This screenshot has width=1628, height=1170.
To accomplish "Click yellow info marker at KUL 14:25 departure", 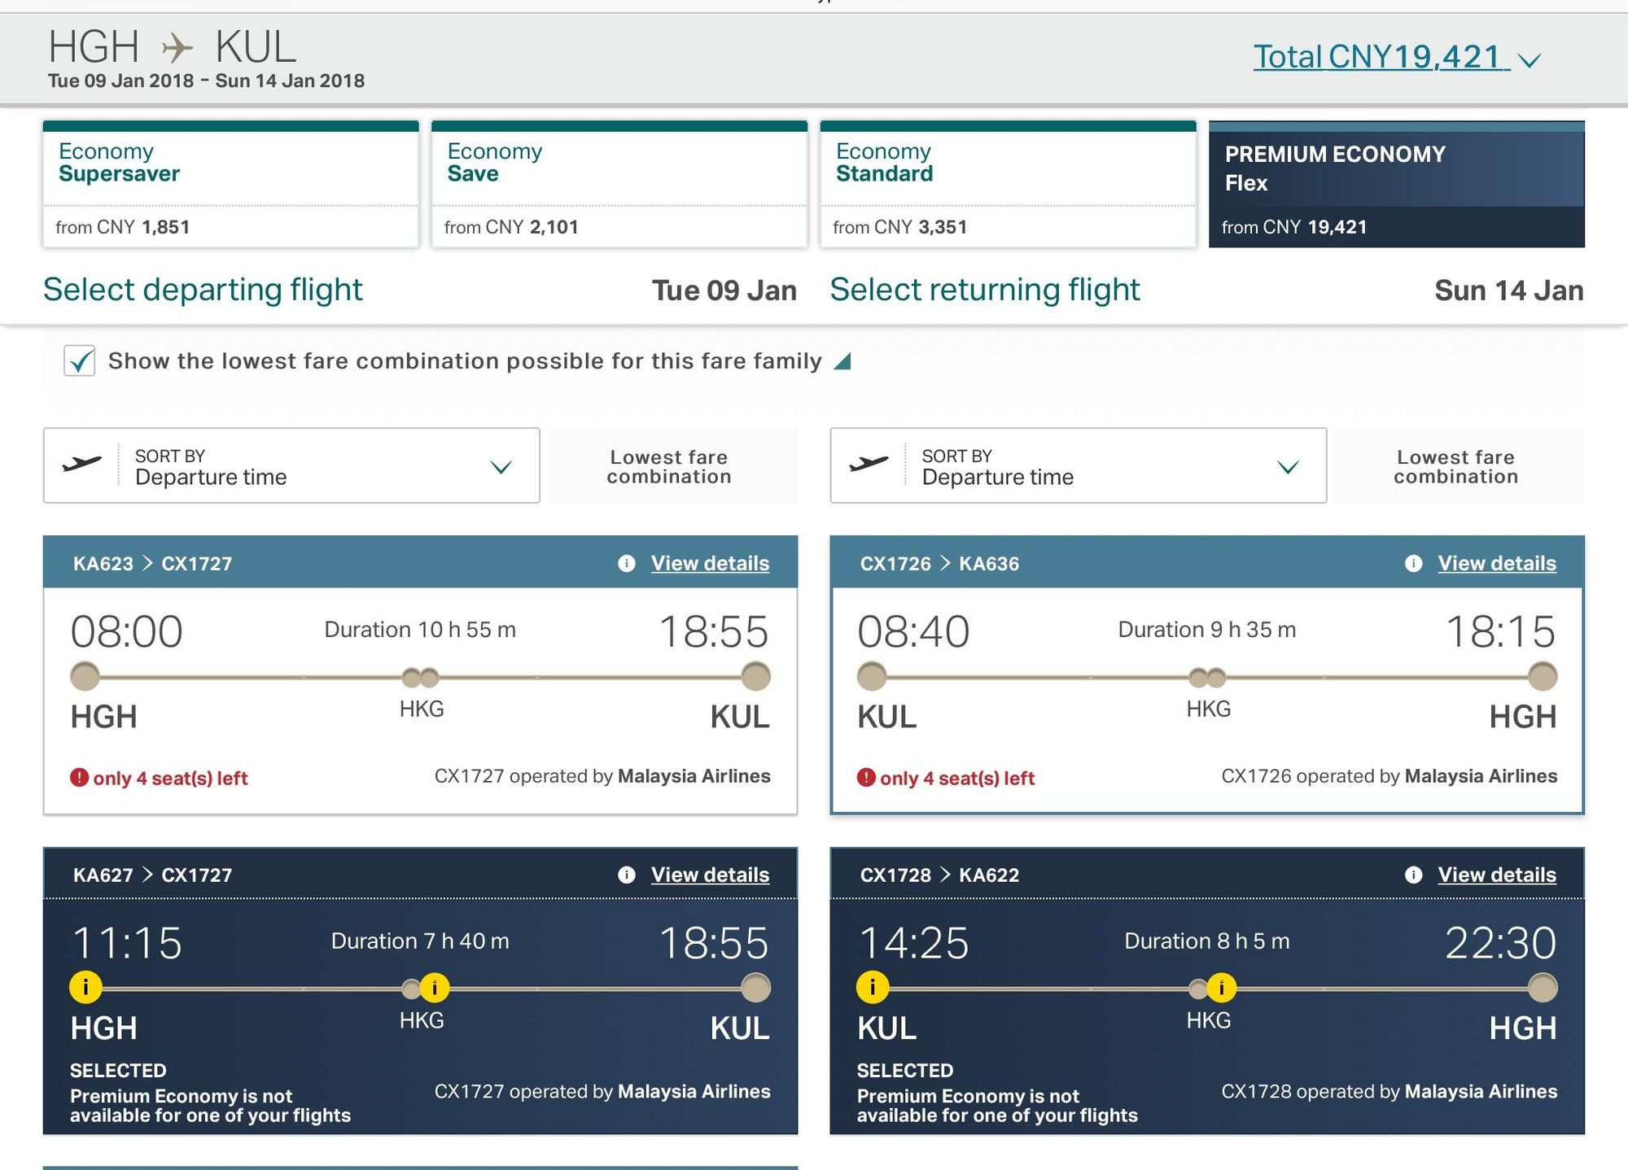I will click(x=873, y=987).
